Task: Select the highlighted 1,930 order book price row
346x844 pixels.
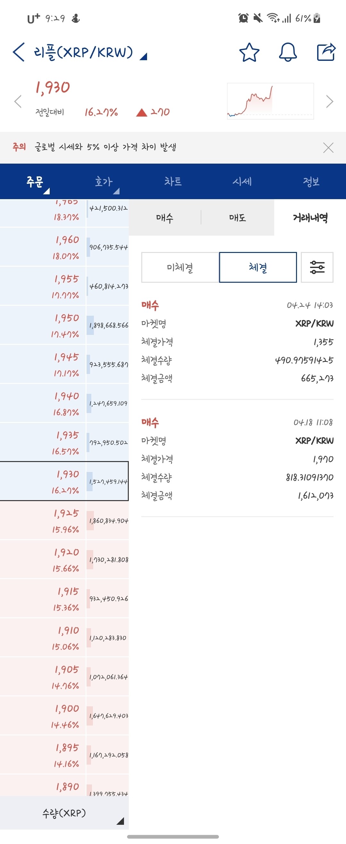Action: pyautogui.click(x=64, y=481)
